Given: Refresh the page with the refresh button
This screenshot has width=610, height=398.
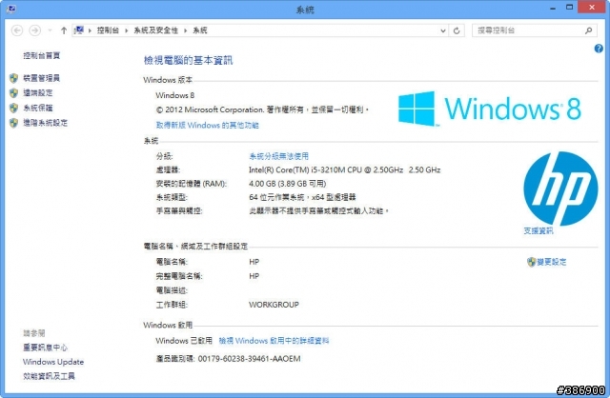Looking at the screenshot, I should tap(457, 30).
